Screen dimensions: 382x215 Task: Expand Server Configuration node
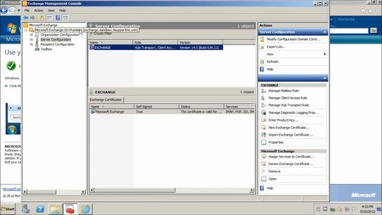tap(32, 39)
